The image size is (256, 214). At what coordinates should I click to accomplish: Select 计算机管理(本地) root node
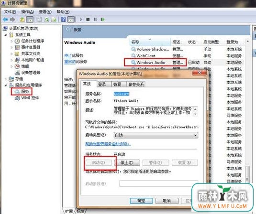(21, 29)
